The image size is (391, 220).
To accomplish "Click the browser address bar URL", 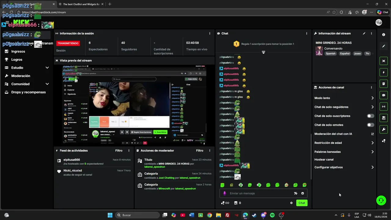I will click(x=44, y=12).
